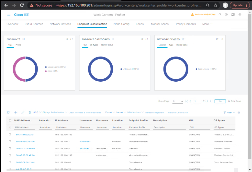Go to the previous table page
The height and width of the screenshot is (172, 252).
pyautogui.click(x=191, y=101)
